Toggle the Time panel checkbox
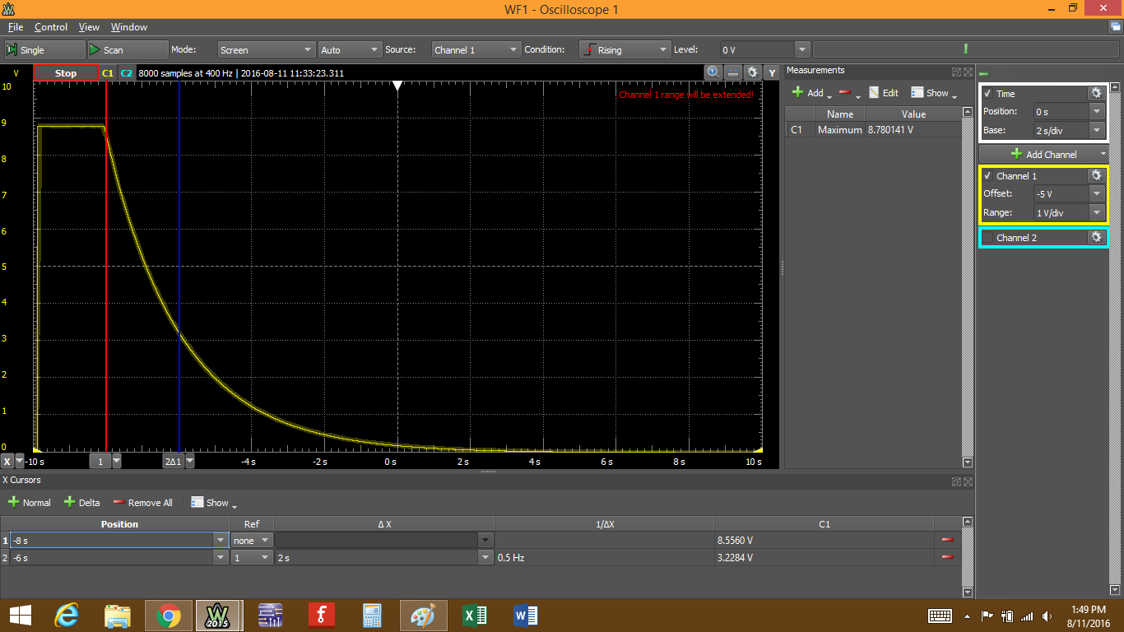The width and height of the screenshot is (1124, 632). 987,93
